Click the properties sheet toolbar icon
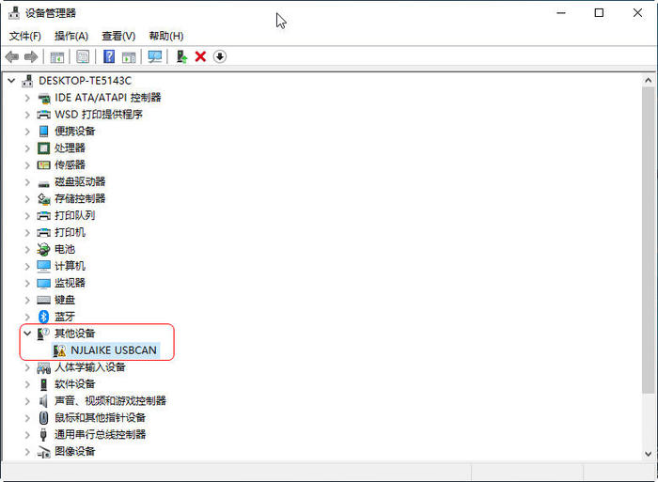 [x=83, y=57]
